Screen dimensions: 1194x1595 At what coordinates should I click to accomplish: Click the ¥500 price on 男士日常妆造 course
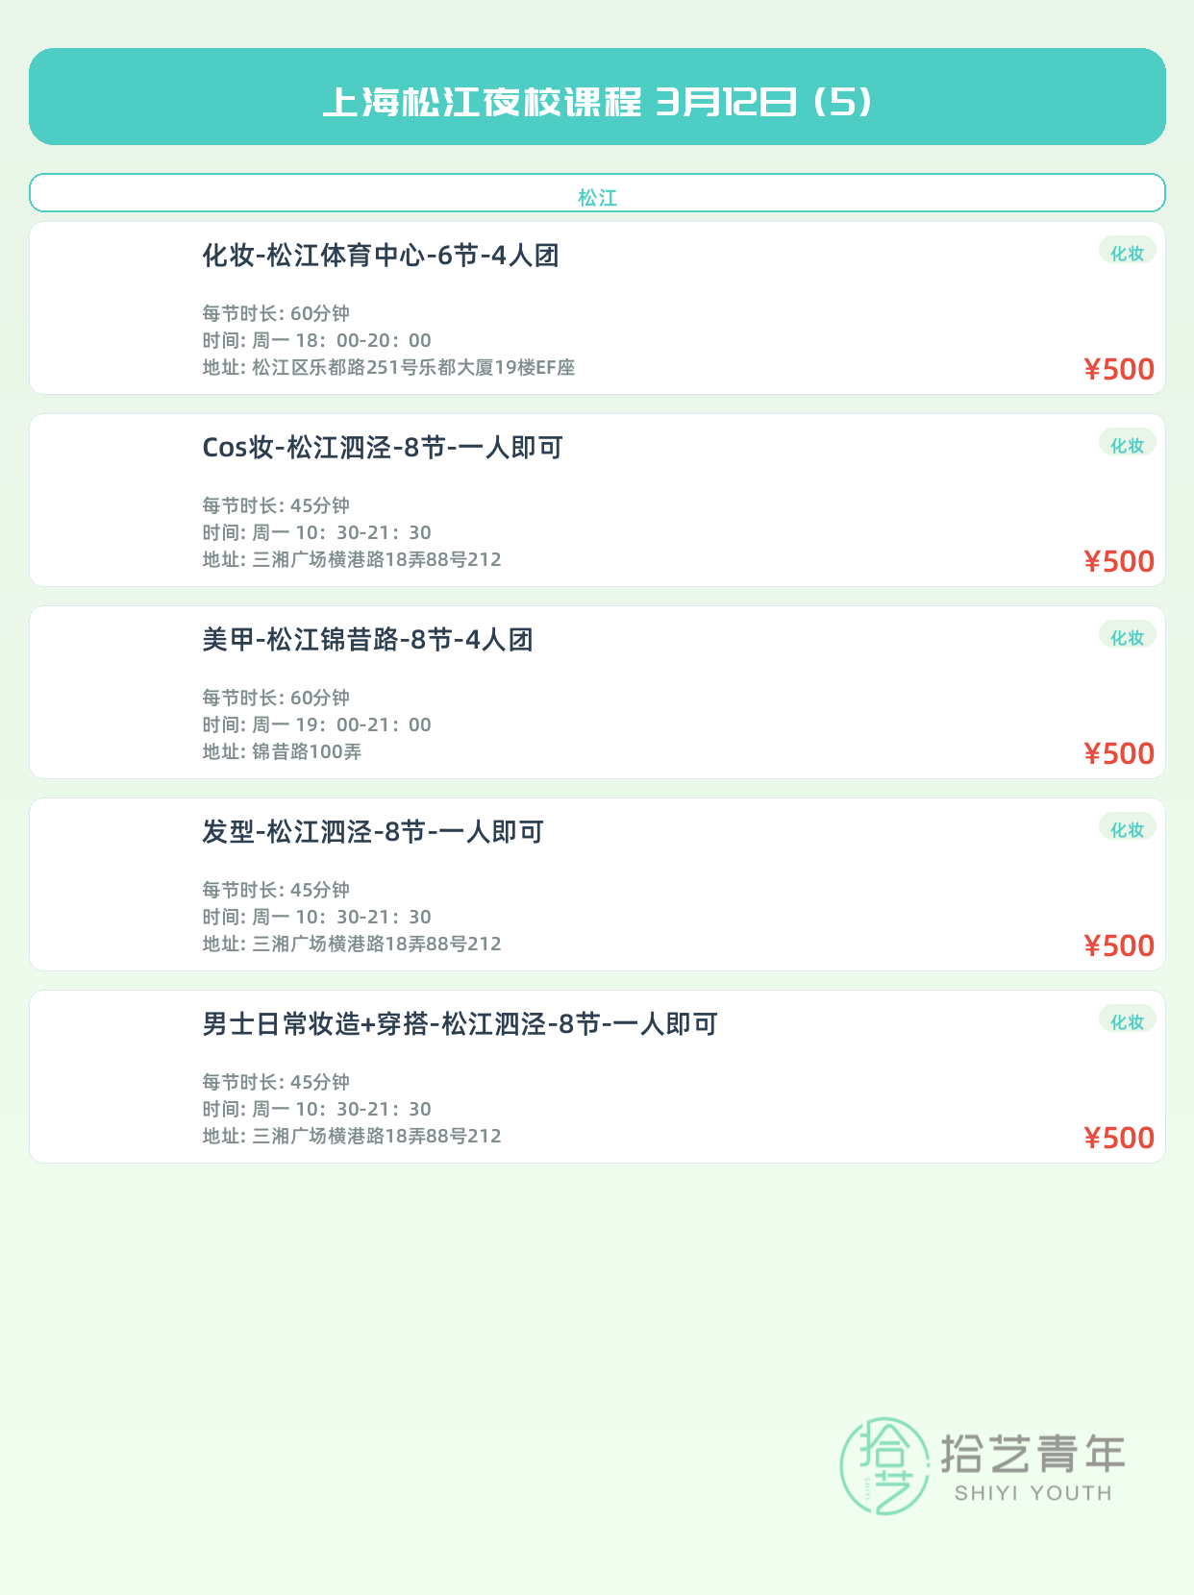1119,1138
